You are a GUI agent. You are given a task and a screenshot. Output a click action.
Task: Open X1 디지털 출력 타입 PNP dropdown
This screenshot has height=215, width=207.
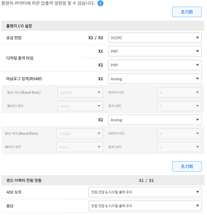154,51
